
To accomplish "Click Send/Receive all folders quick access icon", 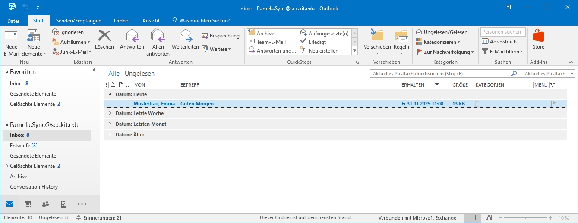I will [x=13, y=8].
